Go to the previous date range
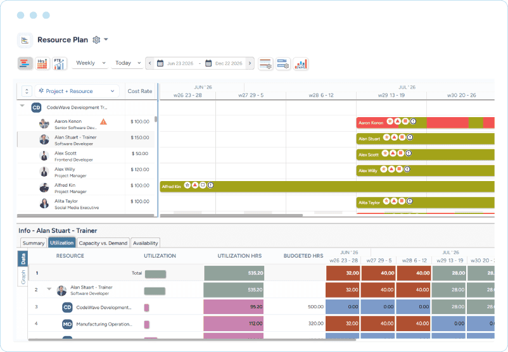 pyautogui.click(x=149, y=63)
